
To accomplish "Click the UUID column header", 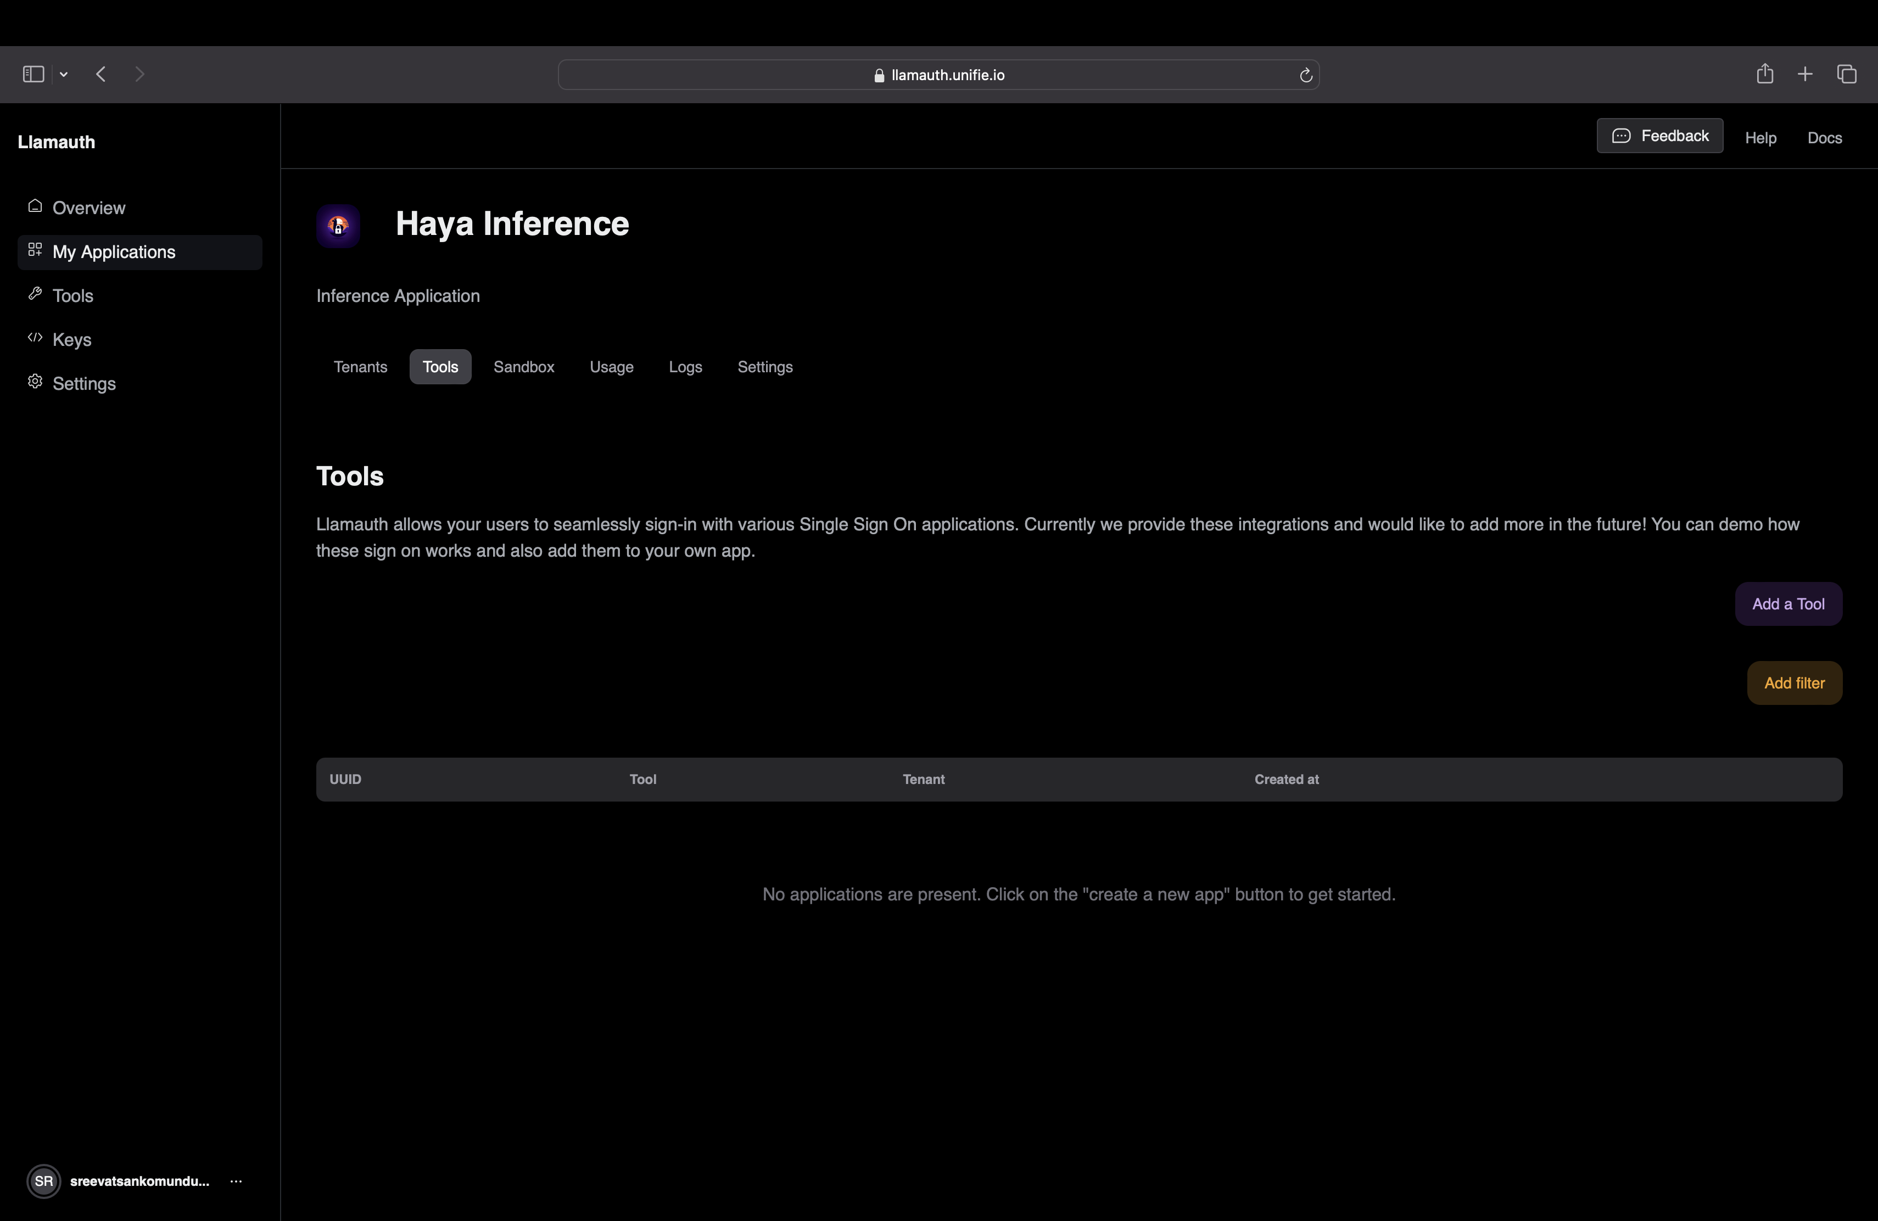I will pos(345,779).
